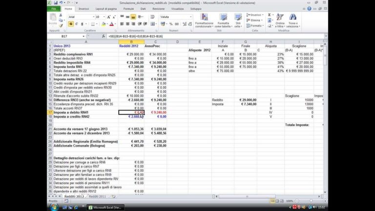Click the Cut scissors icon
Image resolution: width=375 pixels, height=211 pixels.
[61, 15]
